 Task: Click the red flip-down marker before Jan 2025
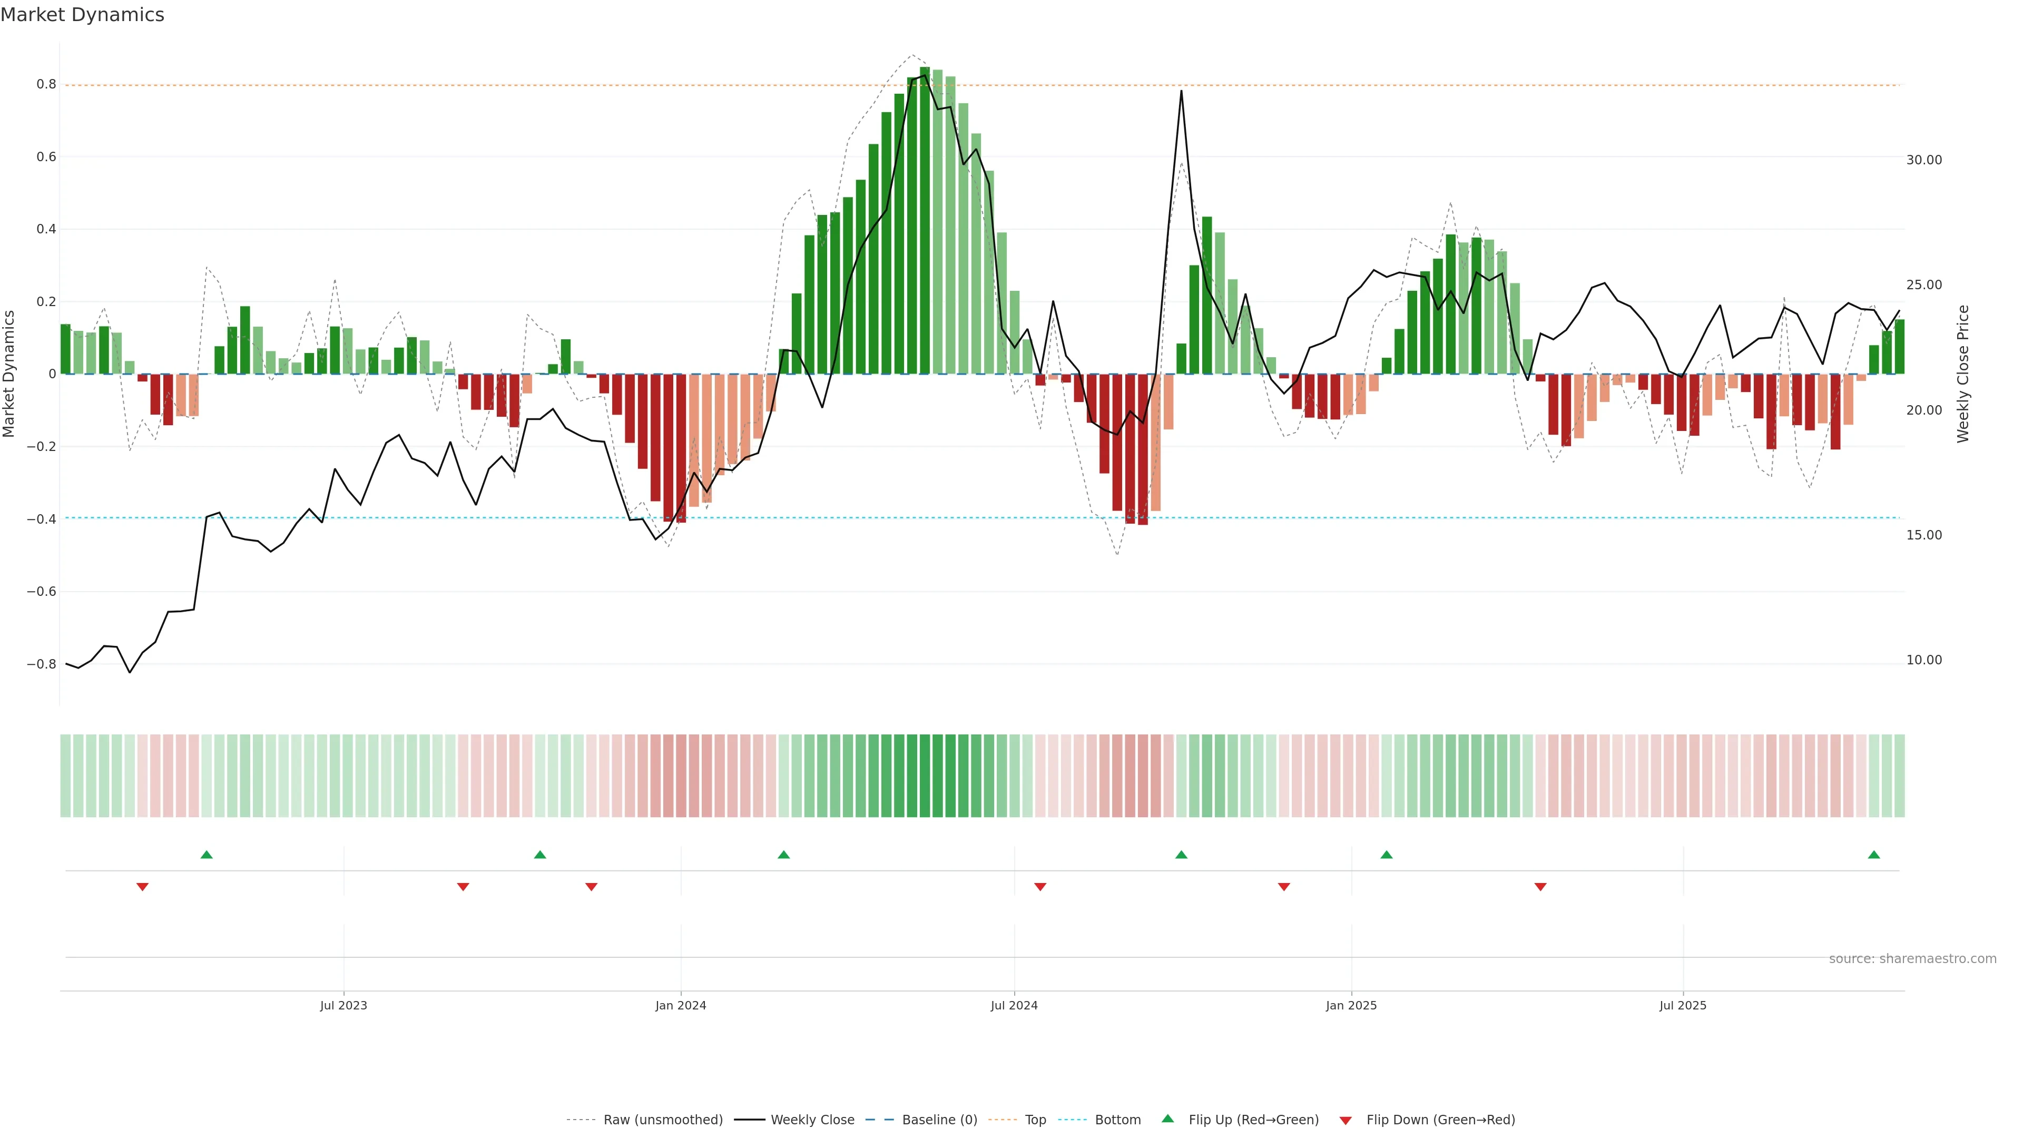[x=1284, y=887]
